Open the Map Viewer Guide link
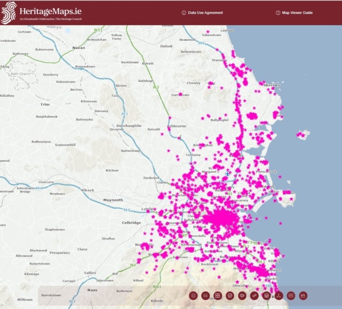Screen dimensions: 342x309 point(297,13)
